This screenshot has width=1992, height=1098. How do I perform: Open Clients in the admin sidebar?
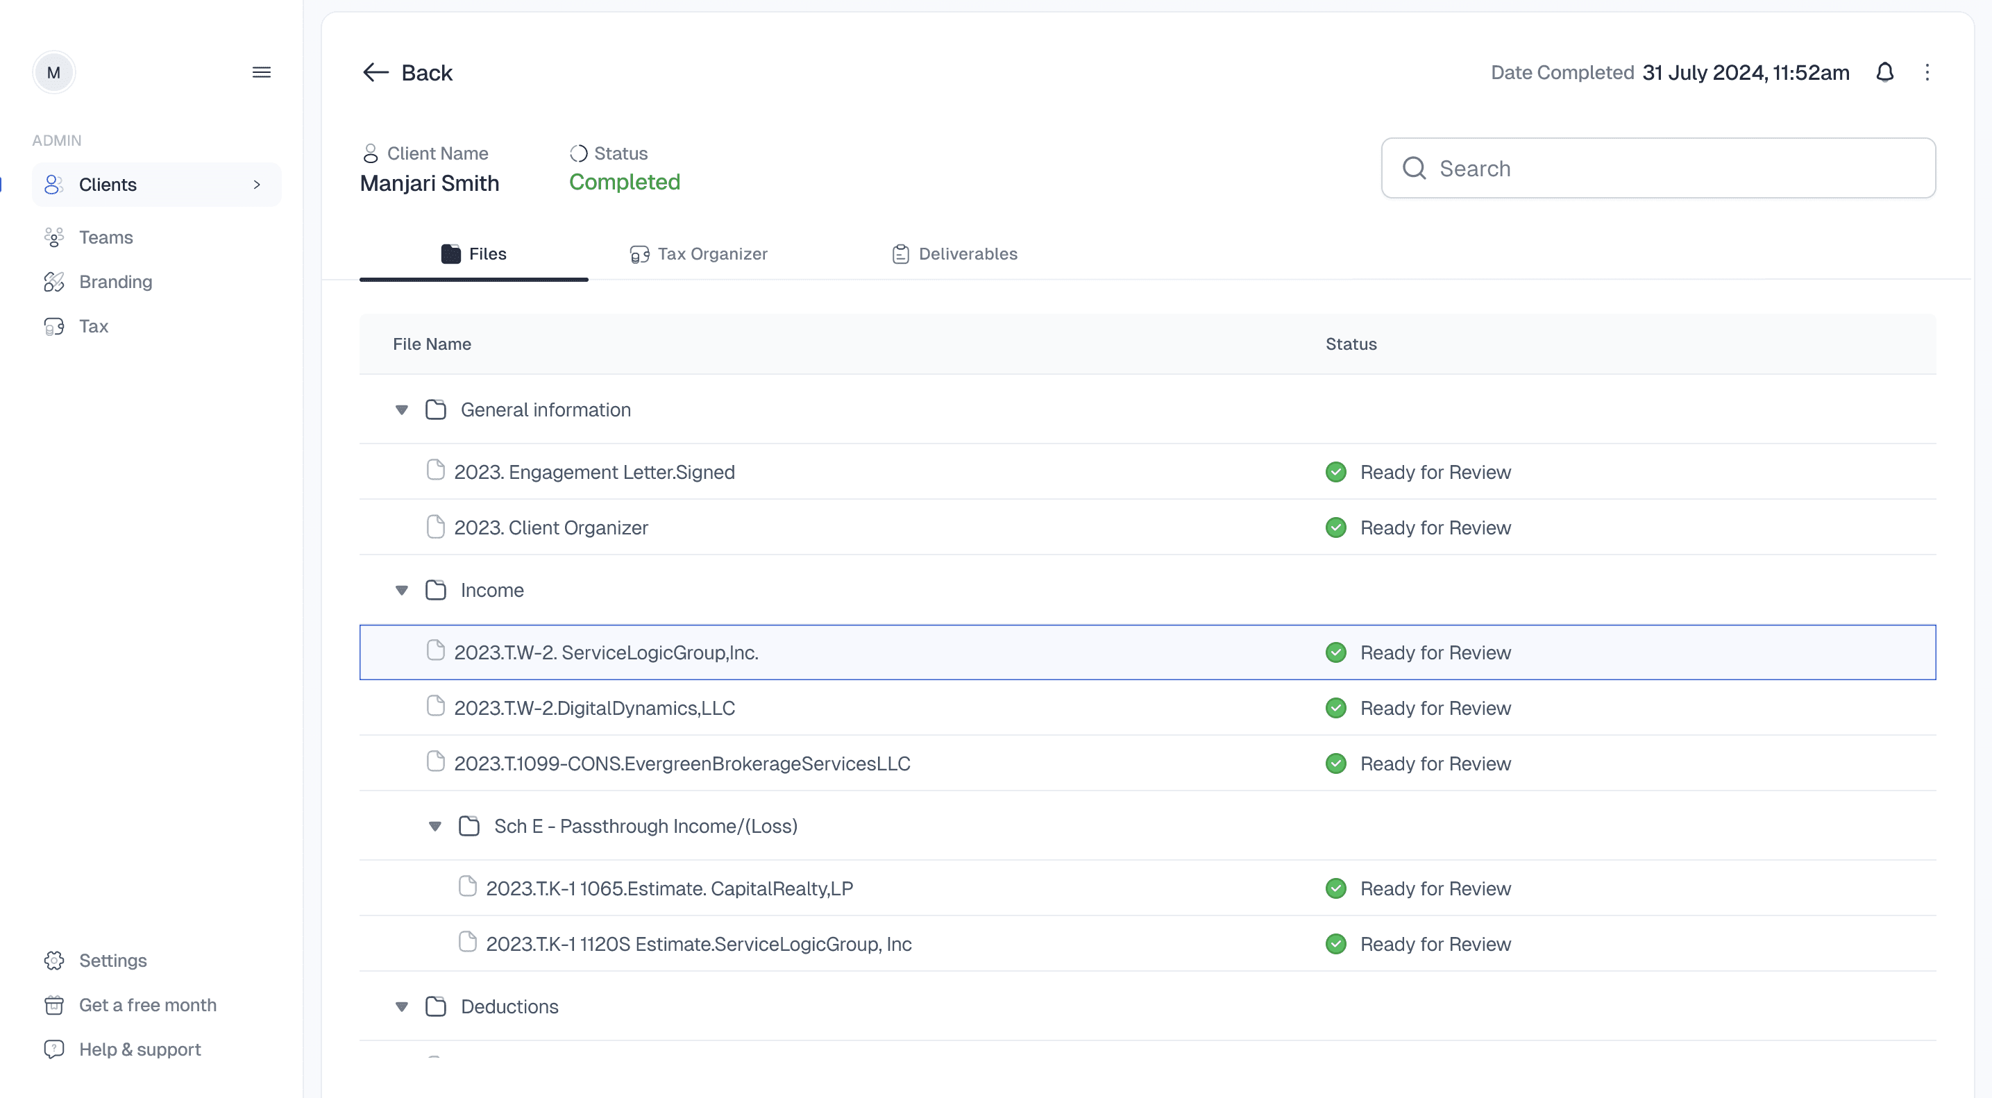[x=156, y=184]
